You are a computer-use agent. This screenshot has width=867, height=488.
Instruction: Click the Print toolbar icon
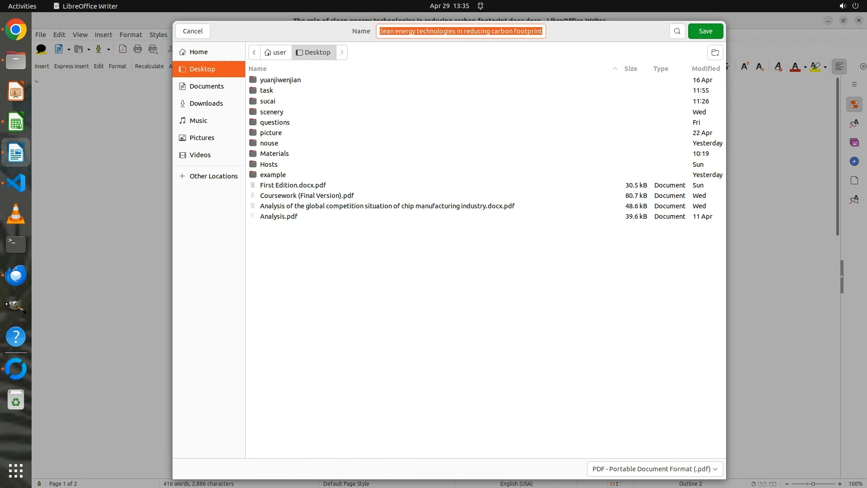(138, 49)
